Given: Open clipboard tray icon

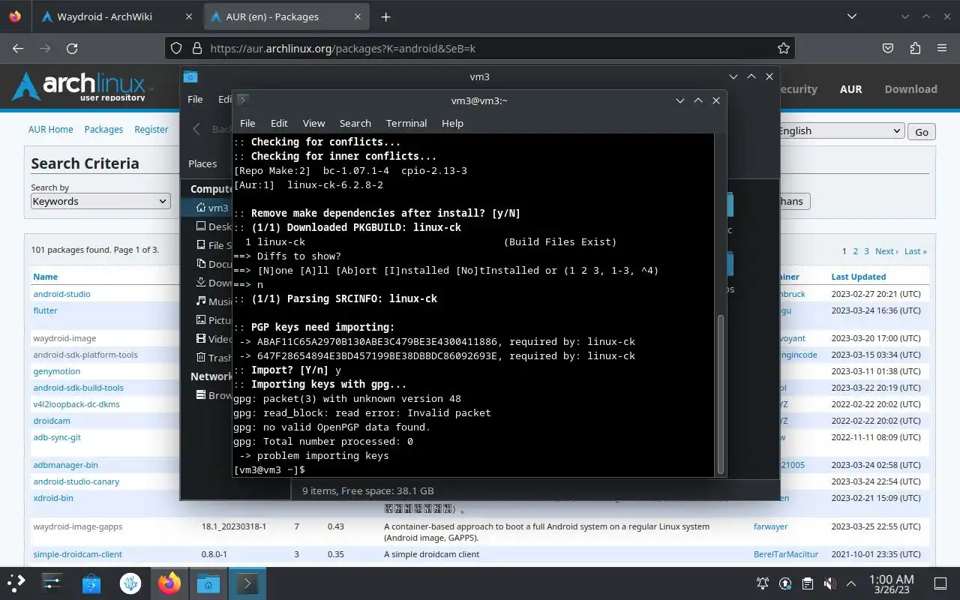Looking at the screenshot, I should 808,583.
